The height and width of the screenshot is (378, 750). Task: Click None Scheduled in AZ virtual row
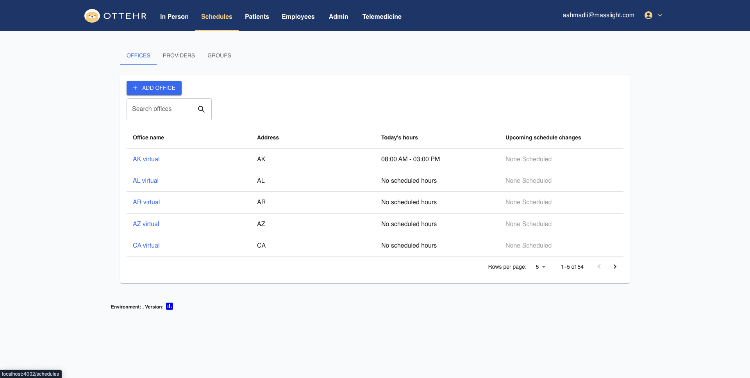tap(529, 224)
